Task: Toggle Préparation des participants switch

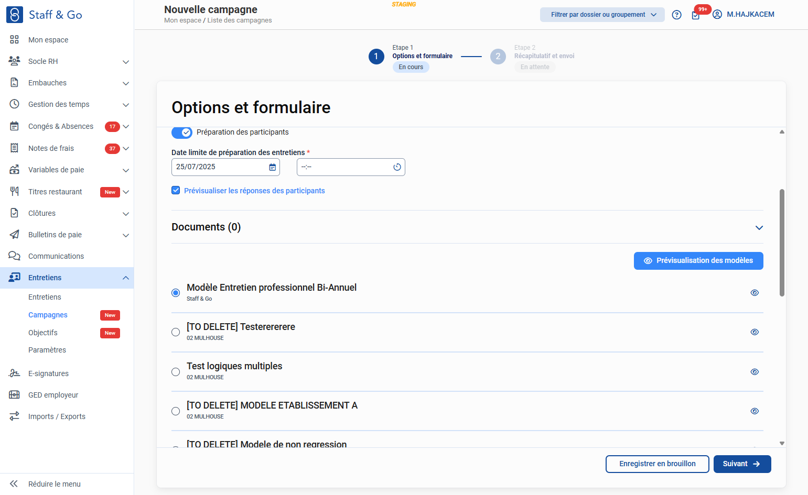Action: (182, 133)
